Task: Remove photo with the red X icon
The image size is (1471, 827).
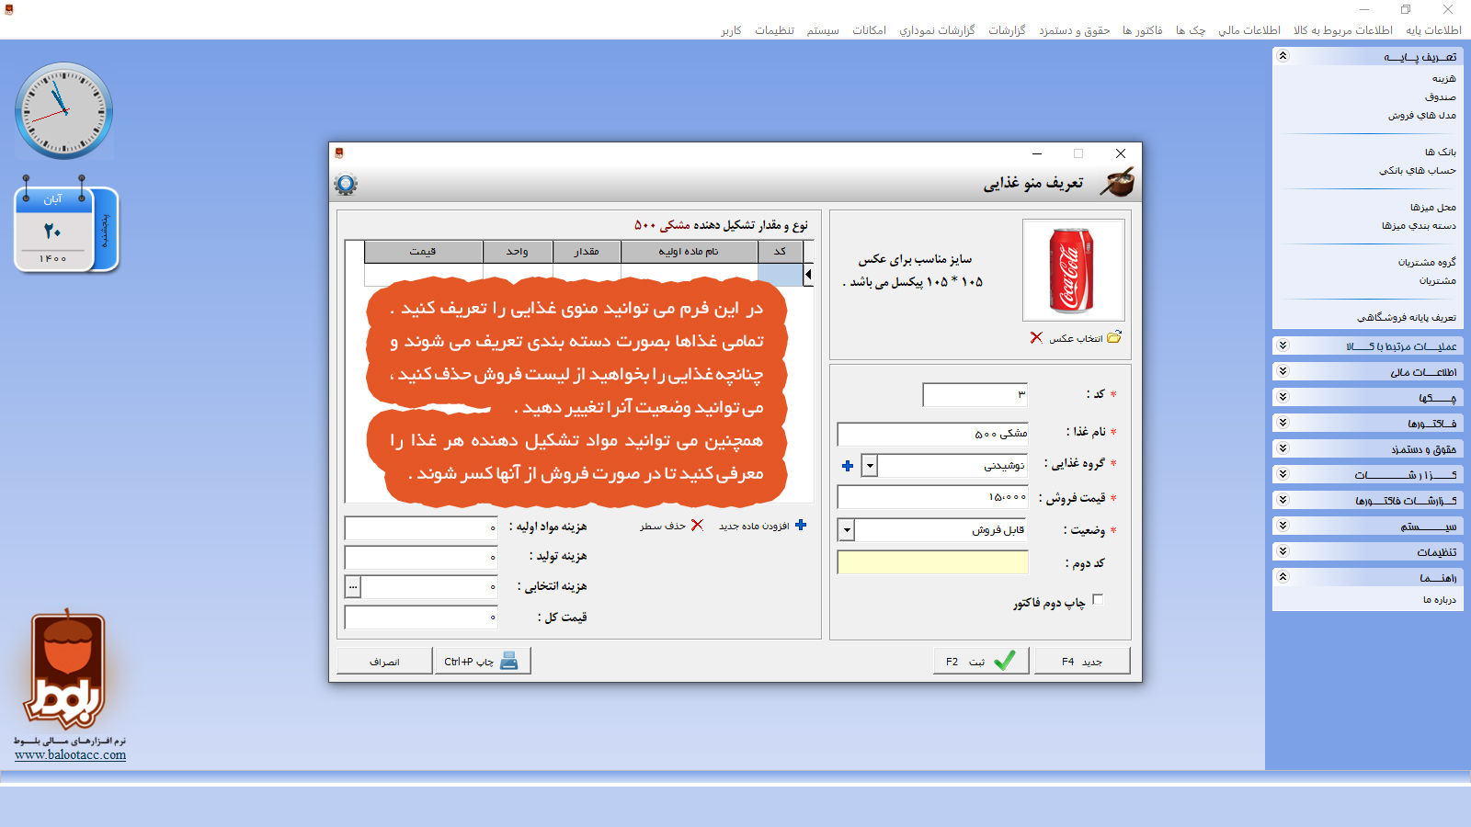Action: tap(1036, 337)
